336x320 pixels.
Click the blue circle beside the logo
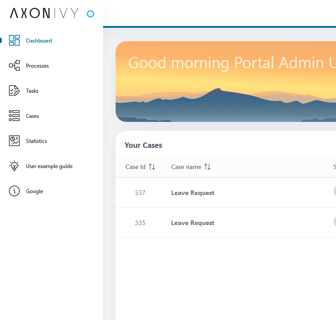90,14
